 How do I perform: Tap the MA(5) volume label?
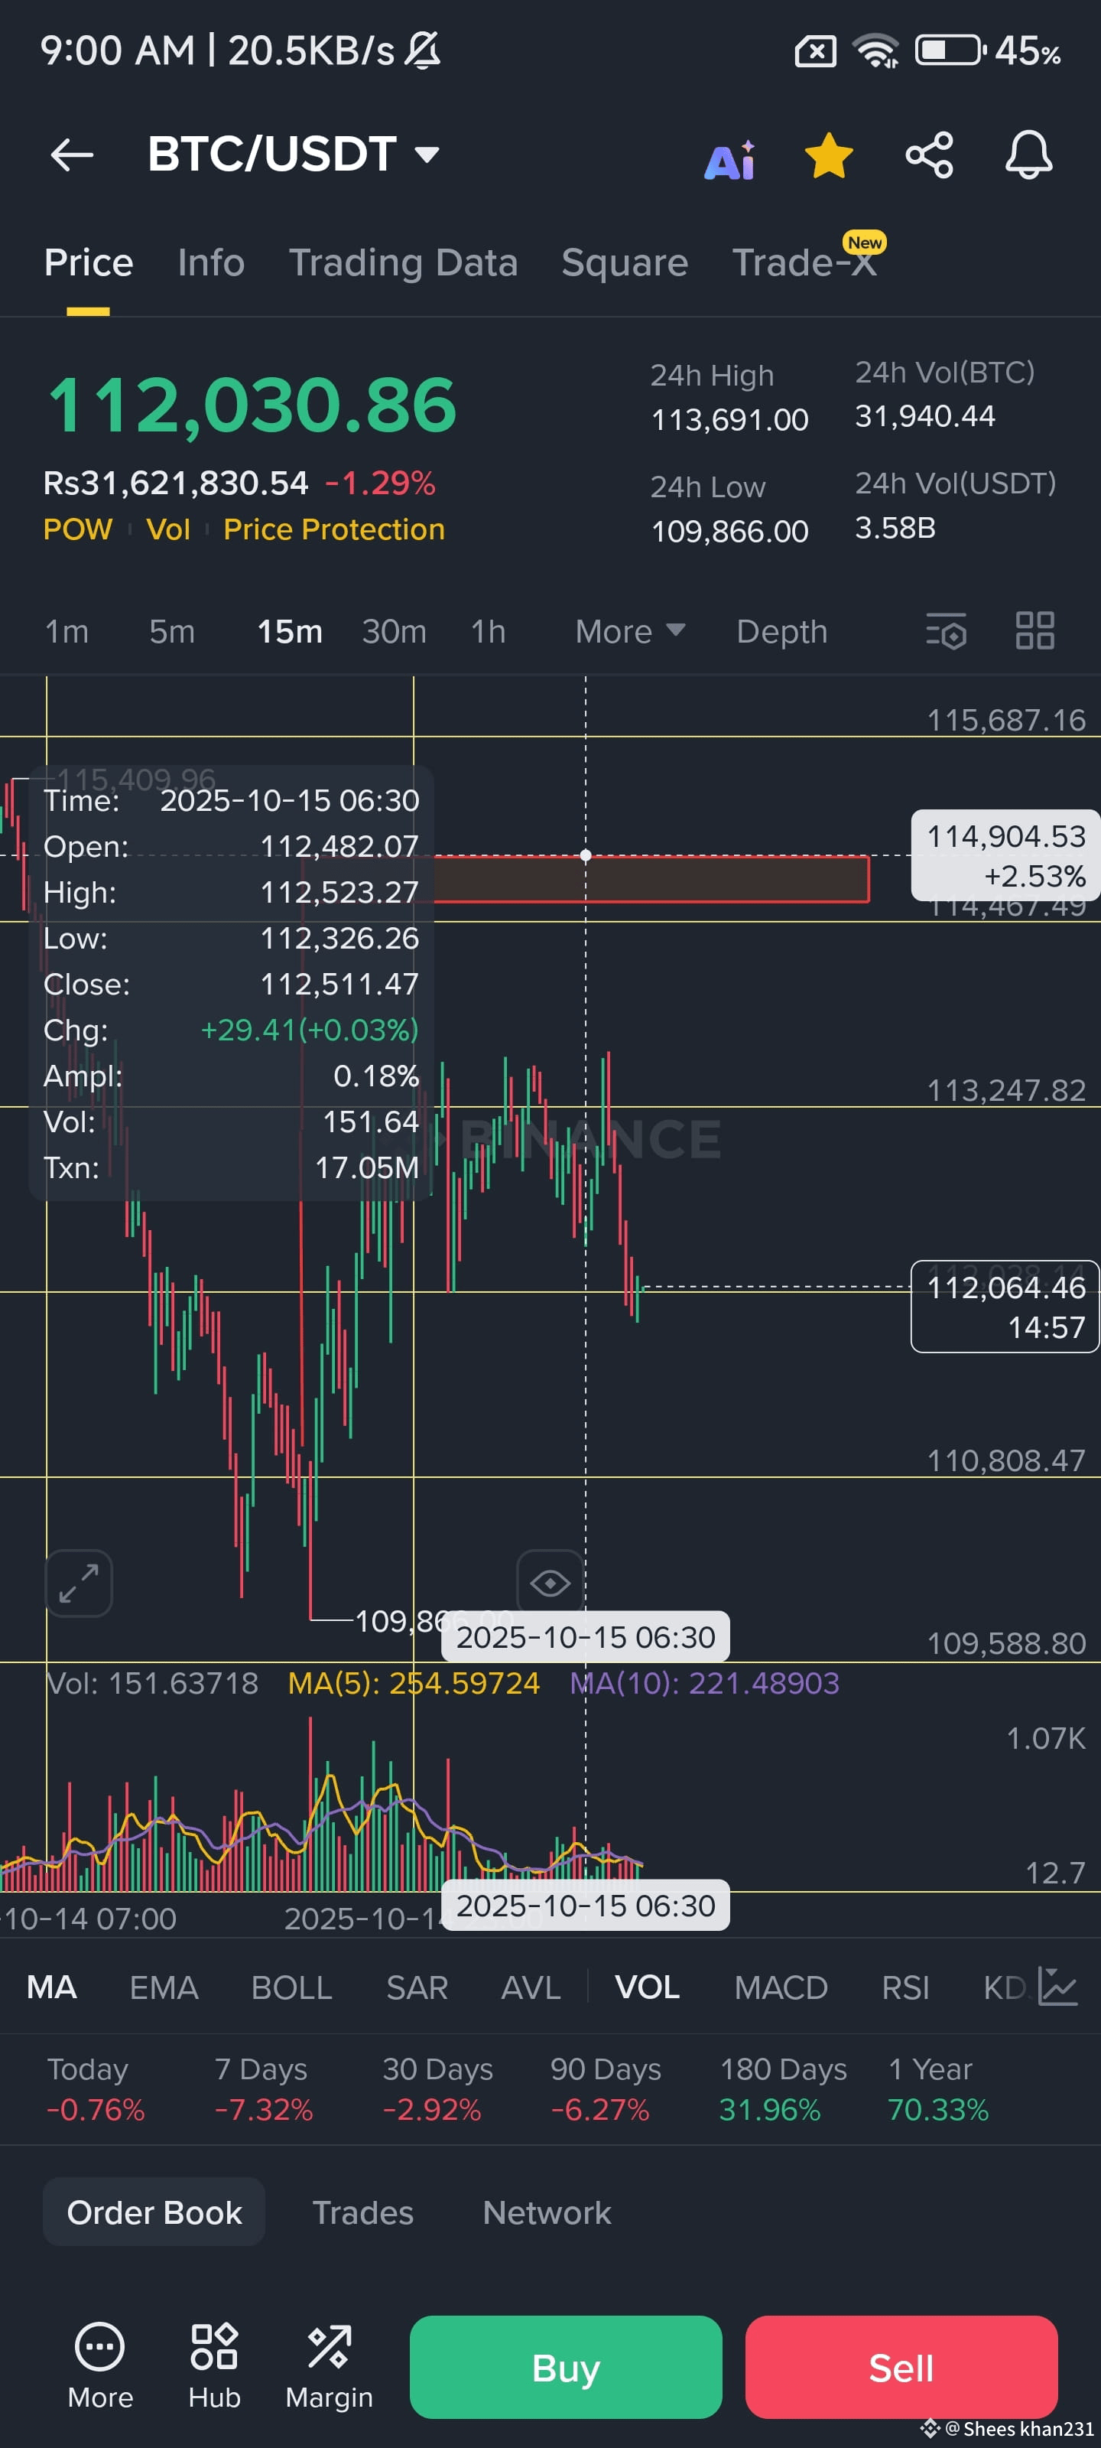click(413, 1683)
